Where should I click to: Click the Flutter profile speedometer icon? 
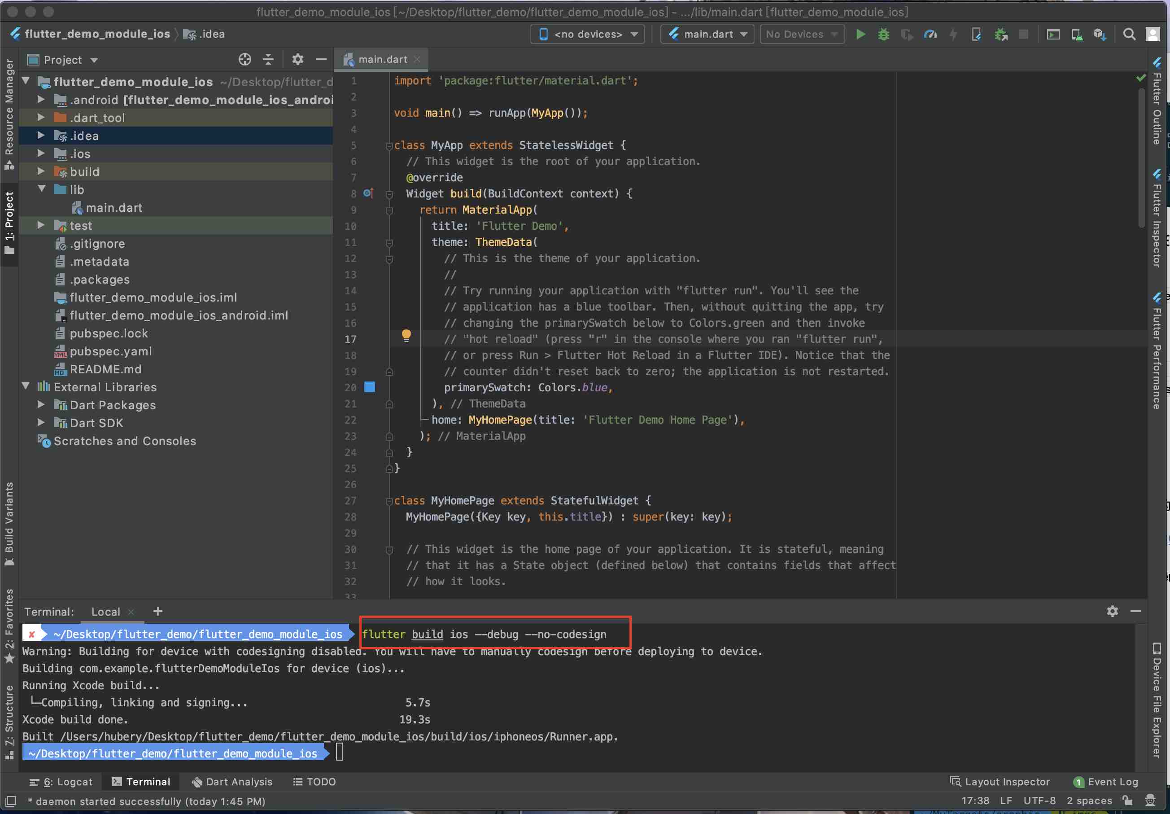point(930,34)
